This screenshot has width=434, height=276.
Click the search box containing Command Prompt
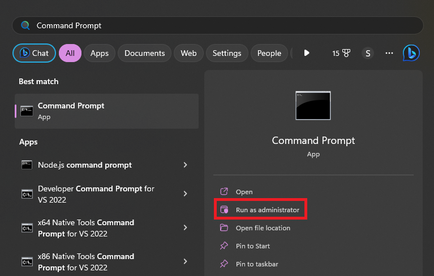coord(226,25)
